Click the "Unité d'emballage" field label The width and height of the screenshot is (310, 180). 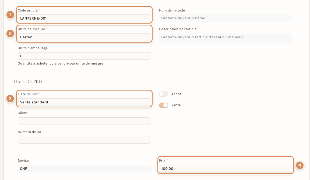tap(33, 48)
